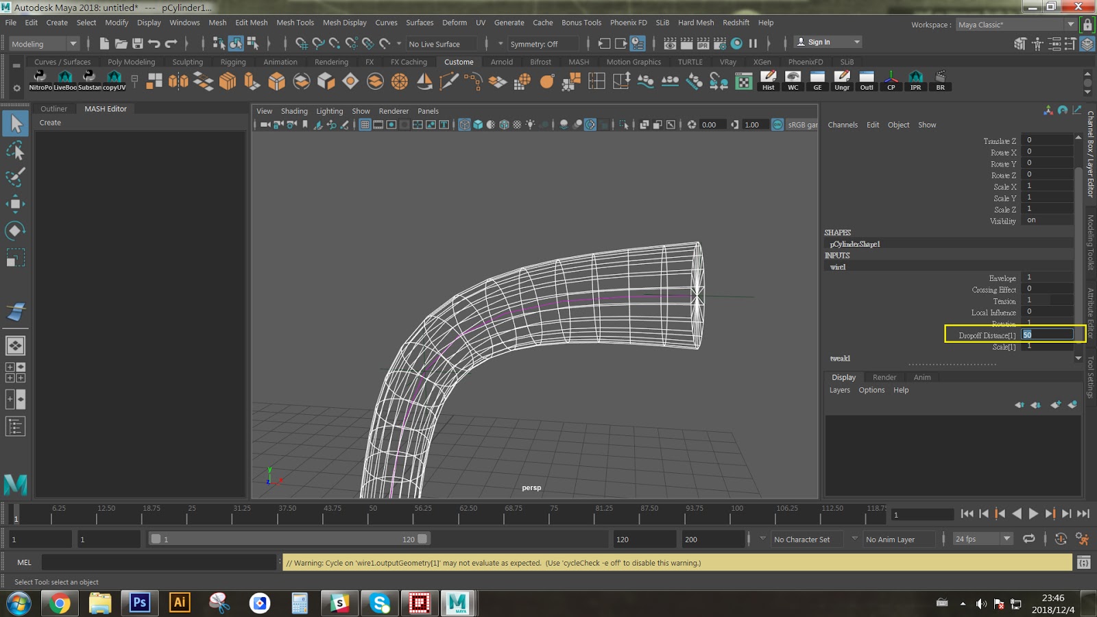Open Options under the Display tab

pyautogui.click(x=871, y=389)
